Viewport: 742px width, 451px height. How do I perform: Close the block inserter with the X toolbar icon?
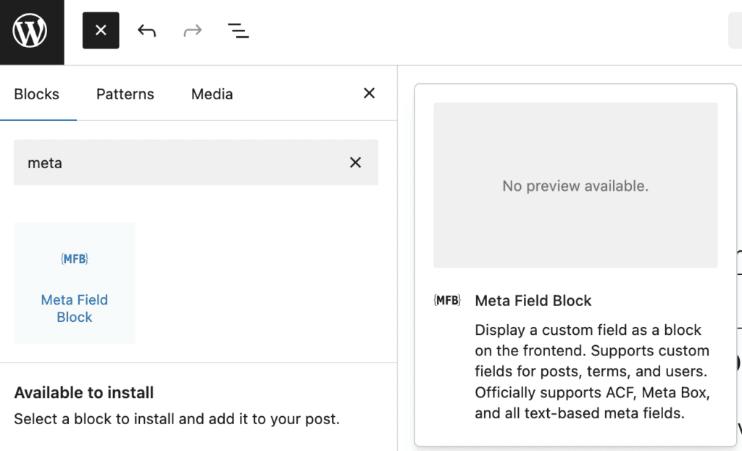(101, 30)
